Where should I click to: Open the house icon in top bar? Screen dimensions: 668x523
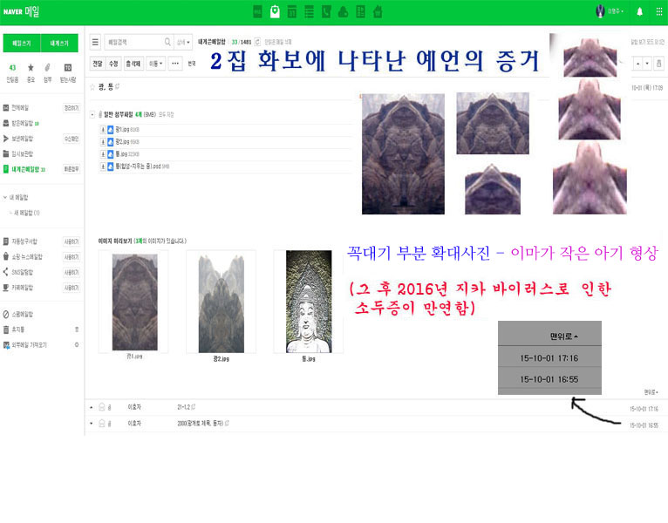tap(378, 12)
